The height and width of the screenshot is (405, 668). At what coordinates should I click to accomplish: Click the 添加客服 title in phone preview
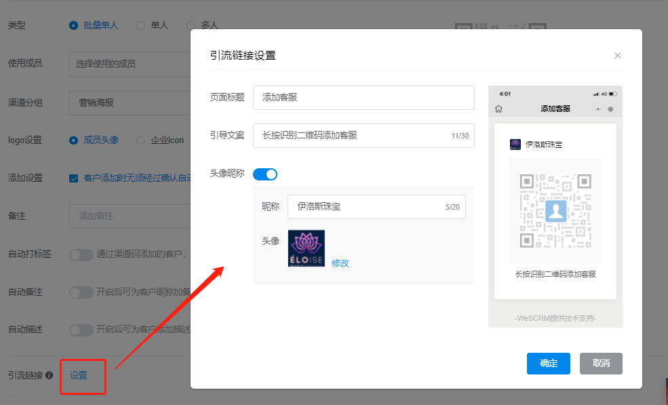click(555, 109)
